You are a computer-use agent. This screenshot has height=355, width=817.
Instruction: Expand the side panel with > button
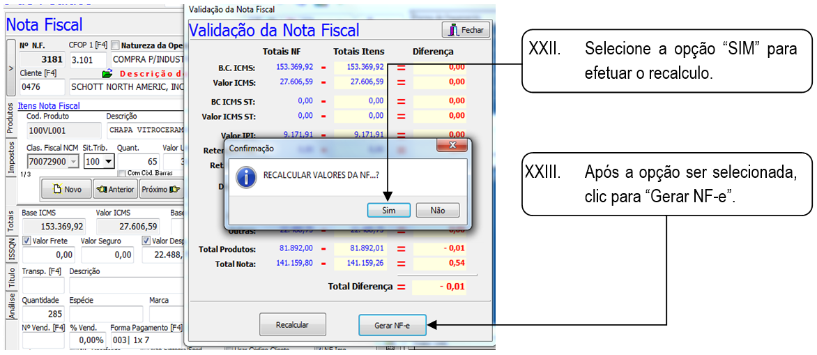[10, 68]
